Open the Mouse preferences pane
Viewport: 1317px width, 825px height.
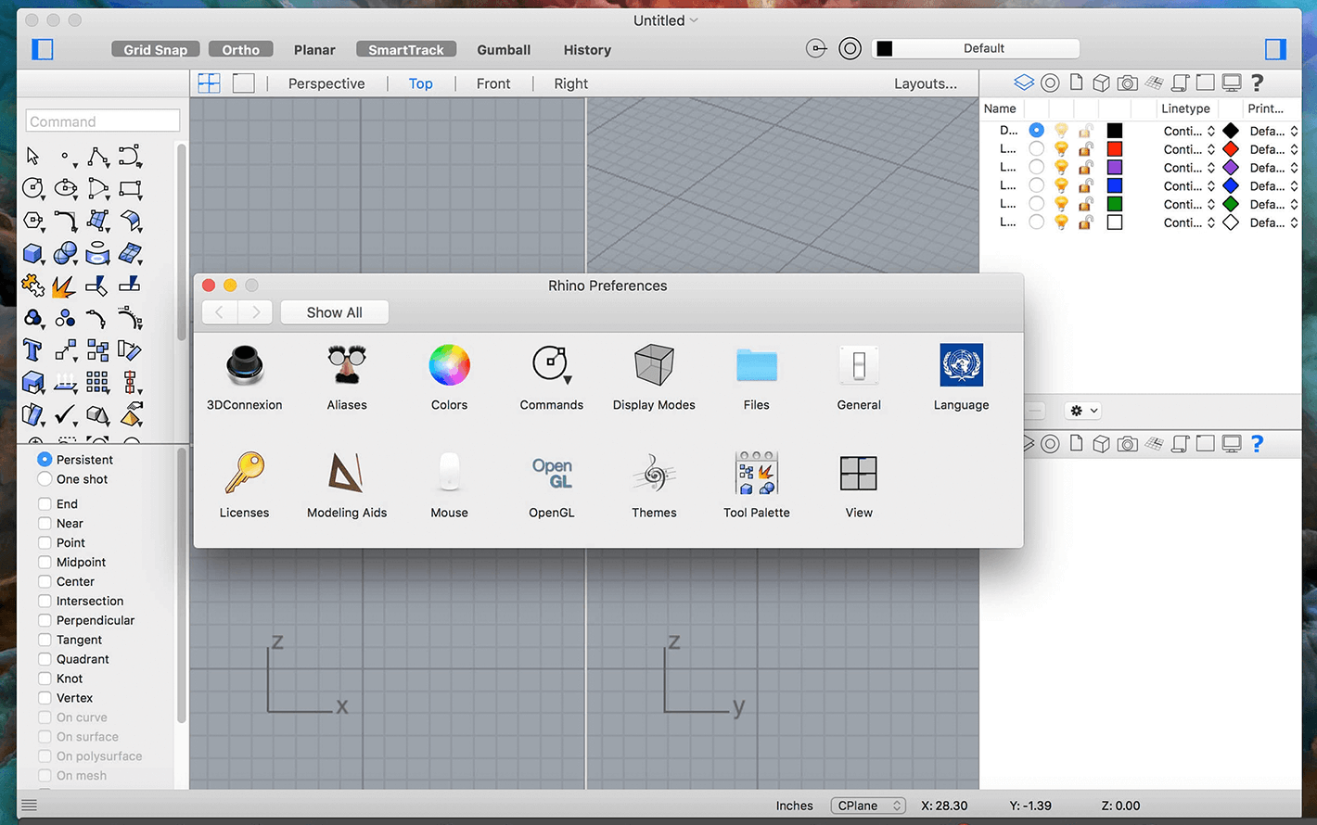(450, 485)
